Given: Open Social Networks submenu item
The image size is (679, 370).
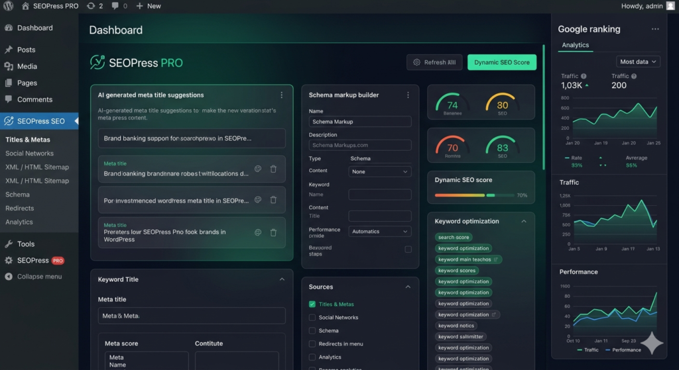Looking at the screenshot, I should tap(29, 154).
